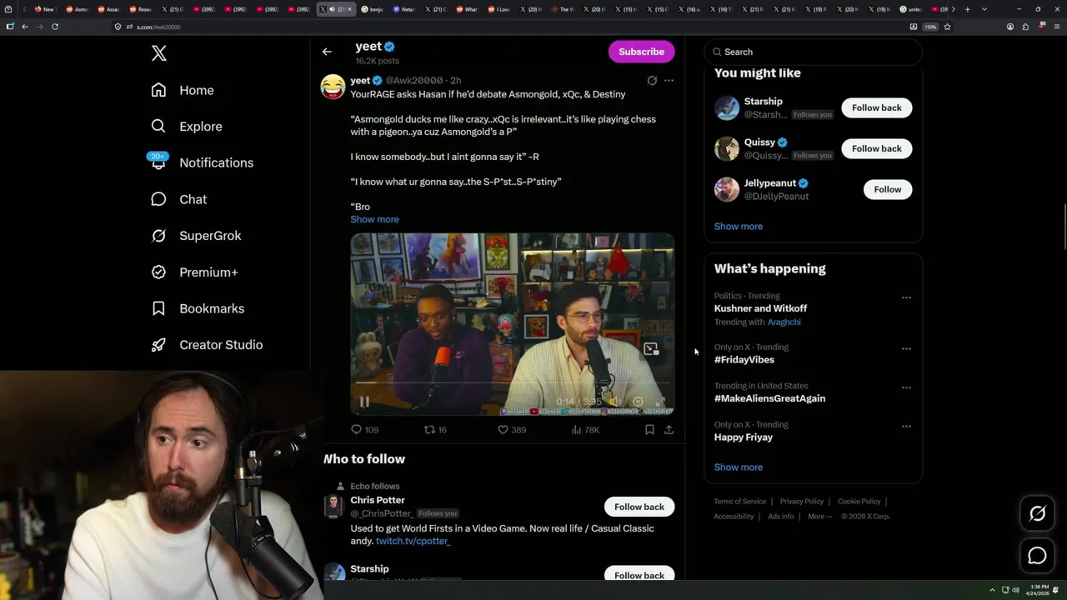
Task: Click the back arrow on yeet profile
Action: pos(327,52)
